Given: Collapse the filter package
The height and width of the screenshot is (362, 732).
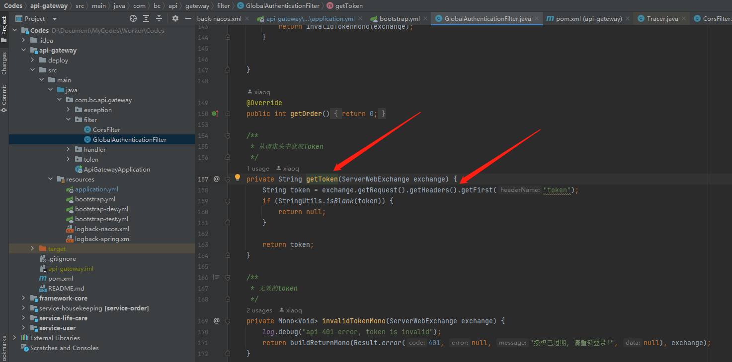Looking at the screenshot, I should coord(68,120).
